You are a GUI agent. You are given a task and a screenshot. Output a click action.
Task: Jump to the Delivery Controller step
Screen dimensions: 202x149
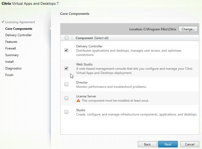point(18,35)
